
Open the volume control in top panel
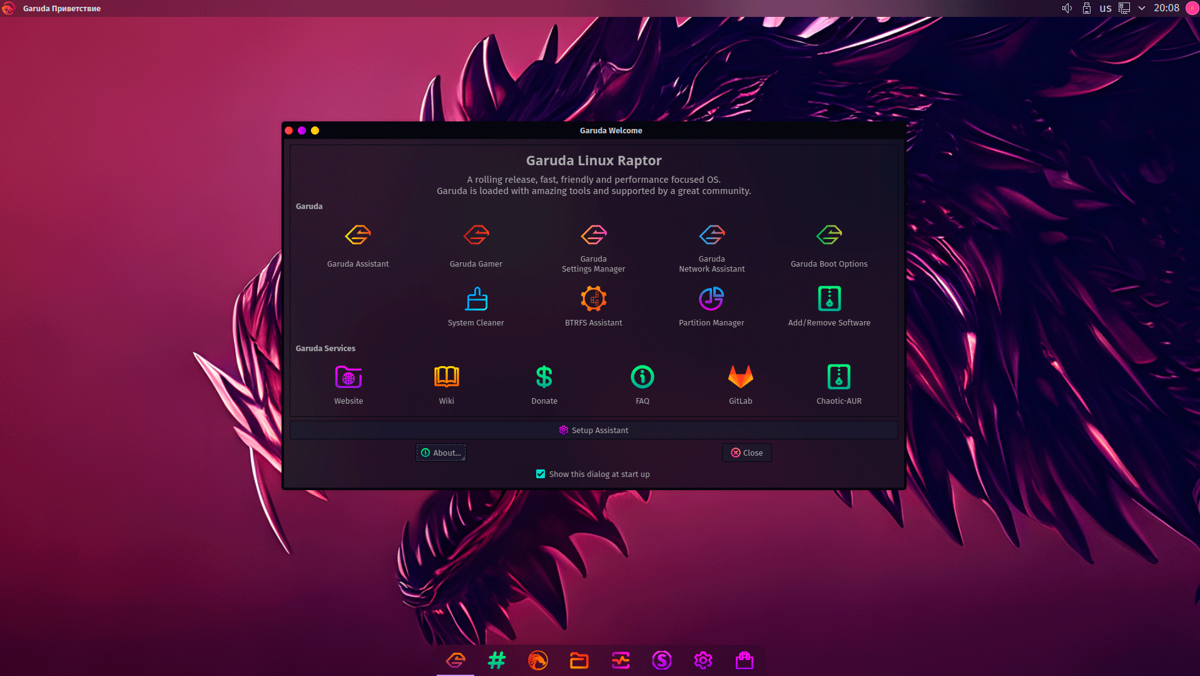[1067, 8]
